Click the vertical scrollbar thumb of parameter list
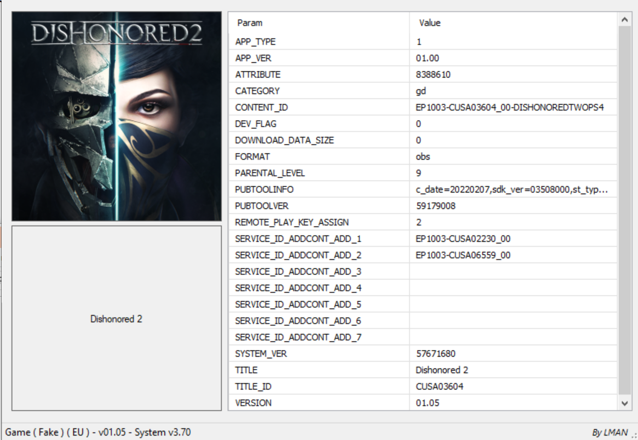Viewport: 638px width, 440px height. coord(624,210)
